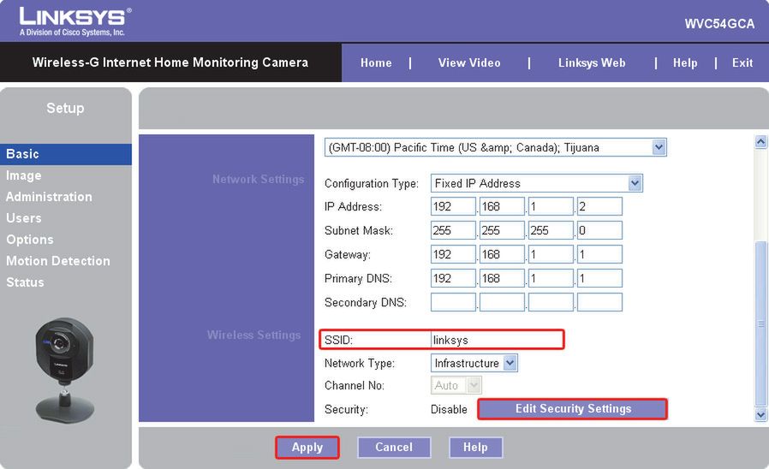Click the disabled Channel No dropdown
769x469 pixels.
[456, 385]
